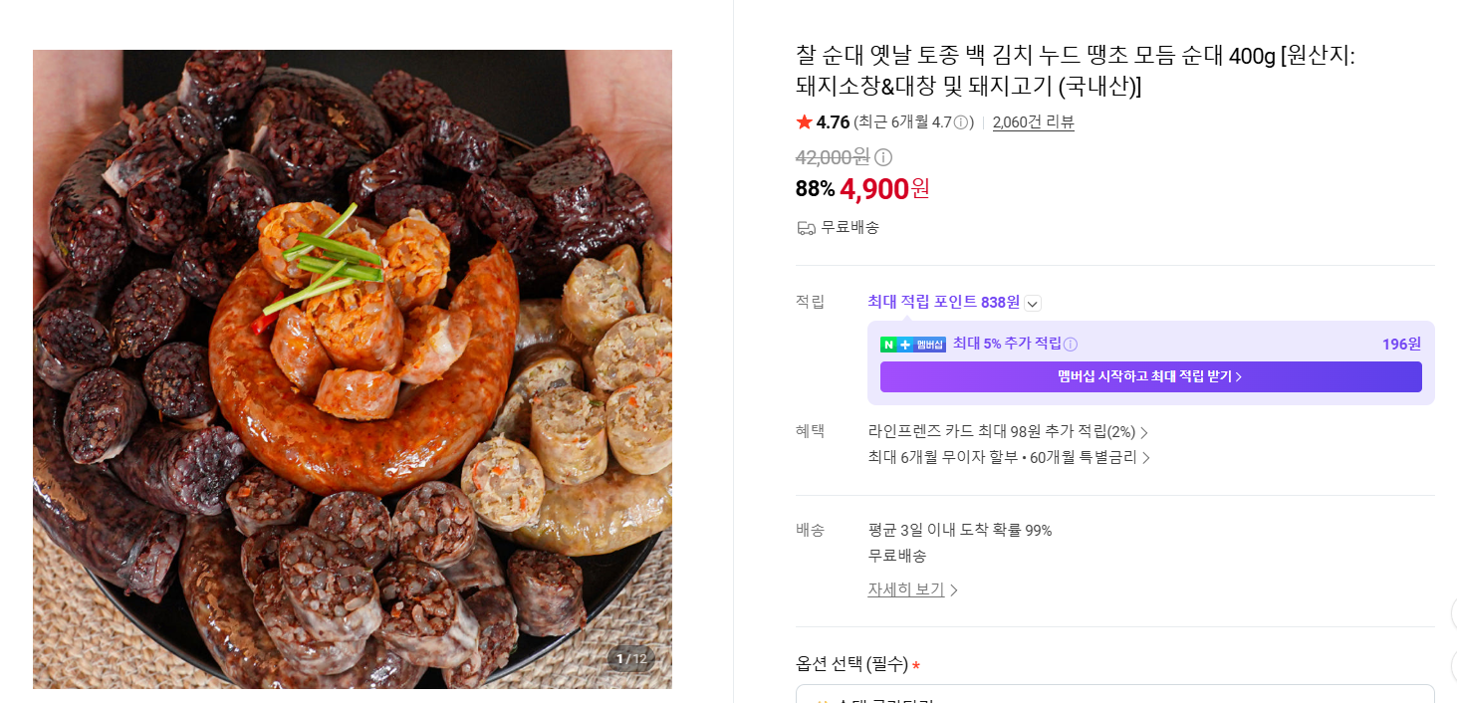Click upper round floating button at right edge
Image resolution: width=1457 pixels, height=703 pixels.
[1454, 612]
